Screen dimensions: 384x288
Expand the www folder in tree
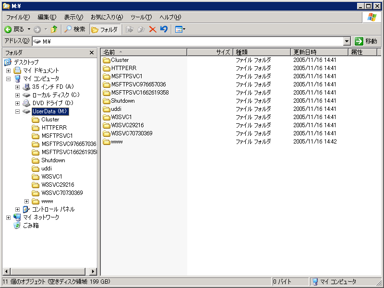click(x=26, y=201)
